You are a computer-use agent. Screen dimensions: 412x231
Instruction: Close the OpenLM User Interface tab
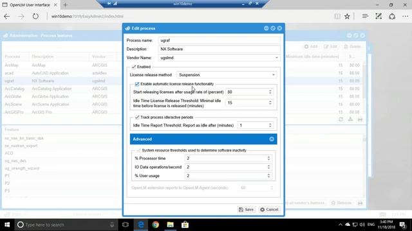click(55, 4)
